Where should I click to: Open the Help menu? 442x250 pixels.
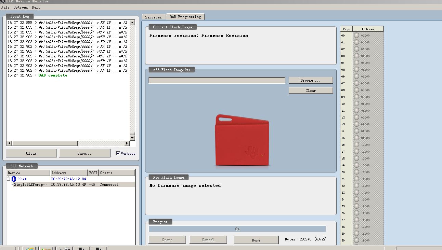click(36, 7)
